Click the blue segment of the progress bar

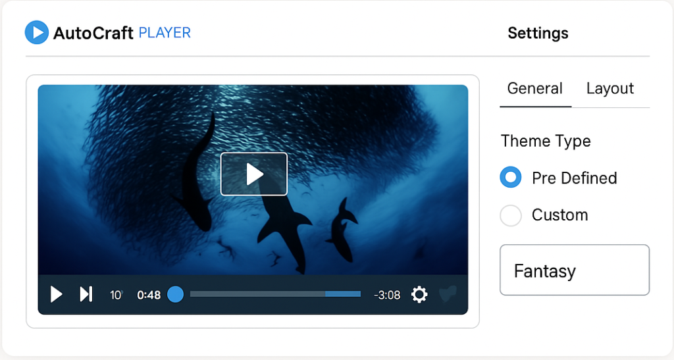[x=343, y=294]
